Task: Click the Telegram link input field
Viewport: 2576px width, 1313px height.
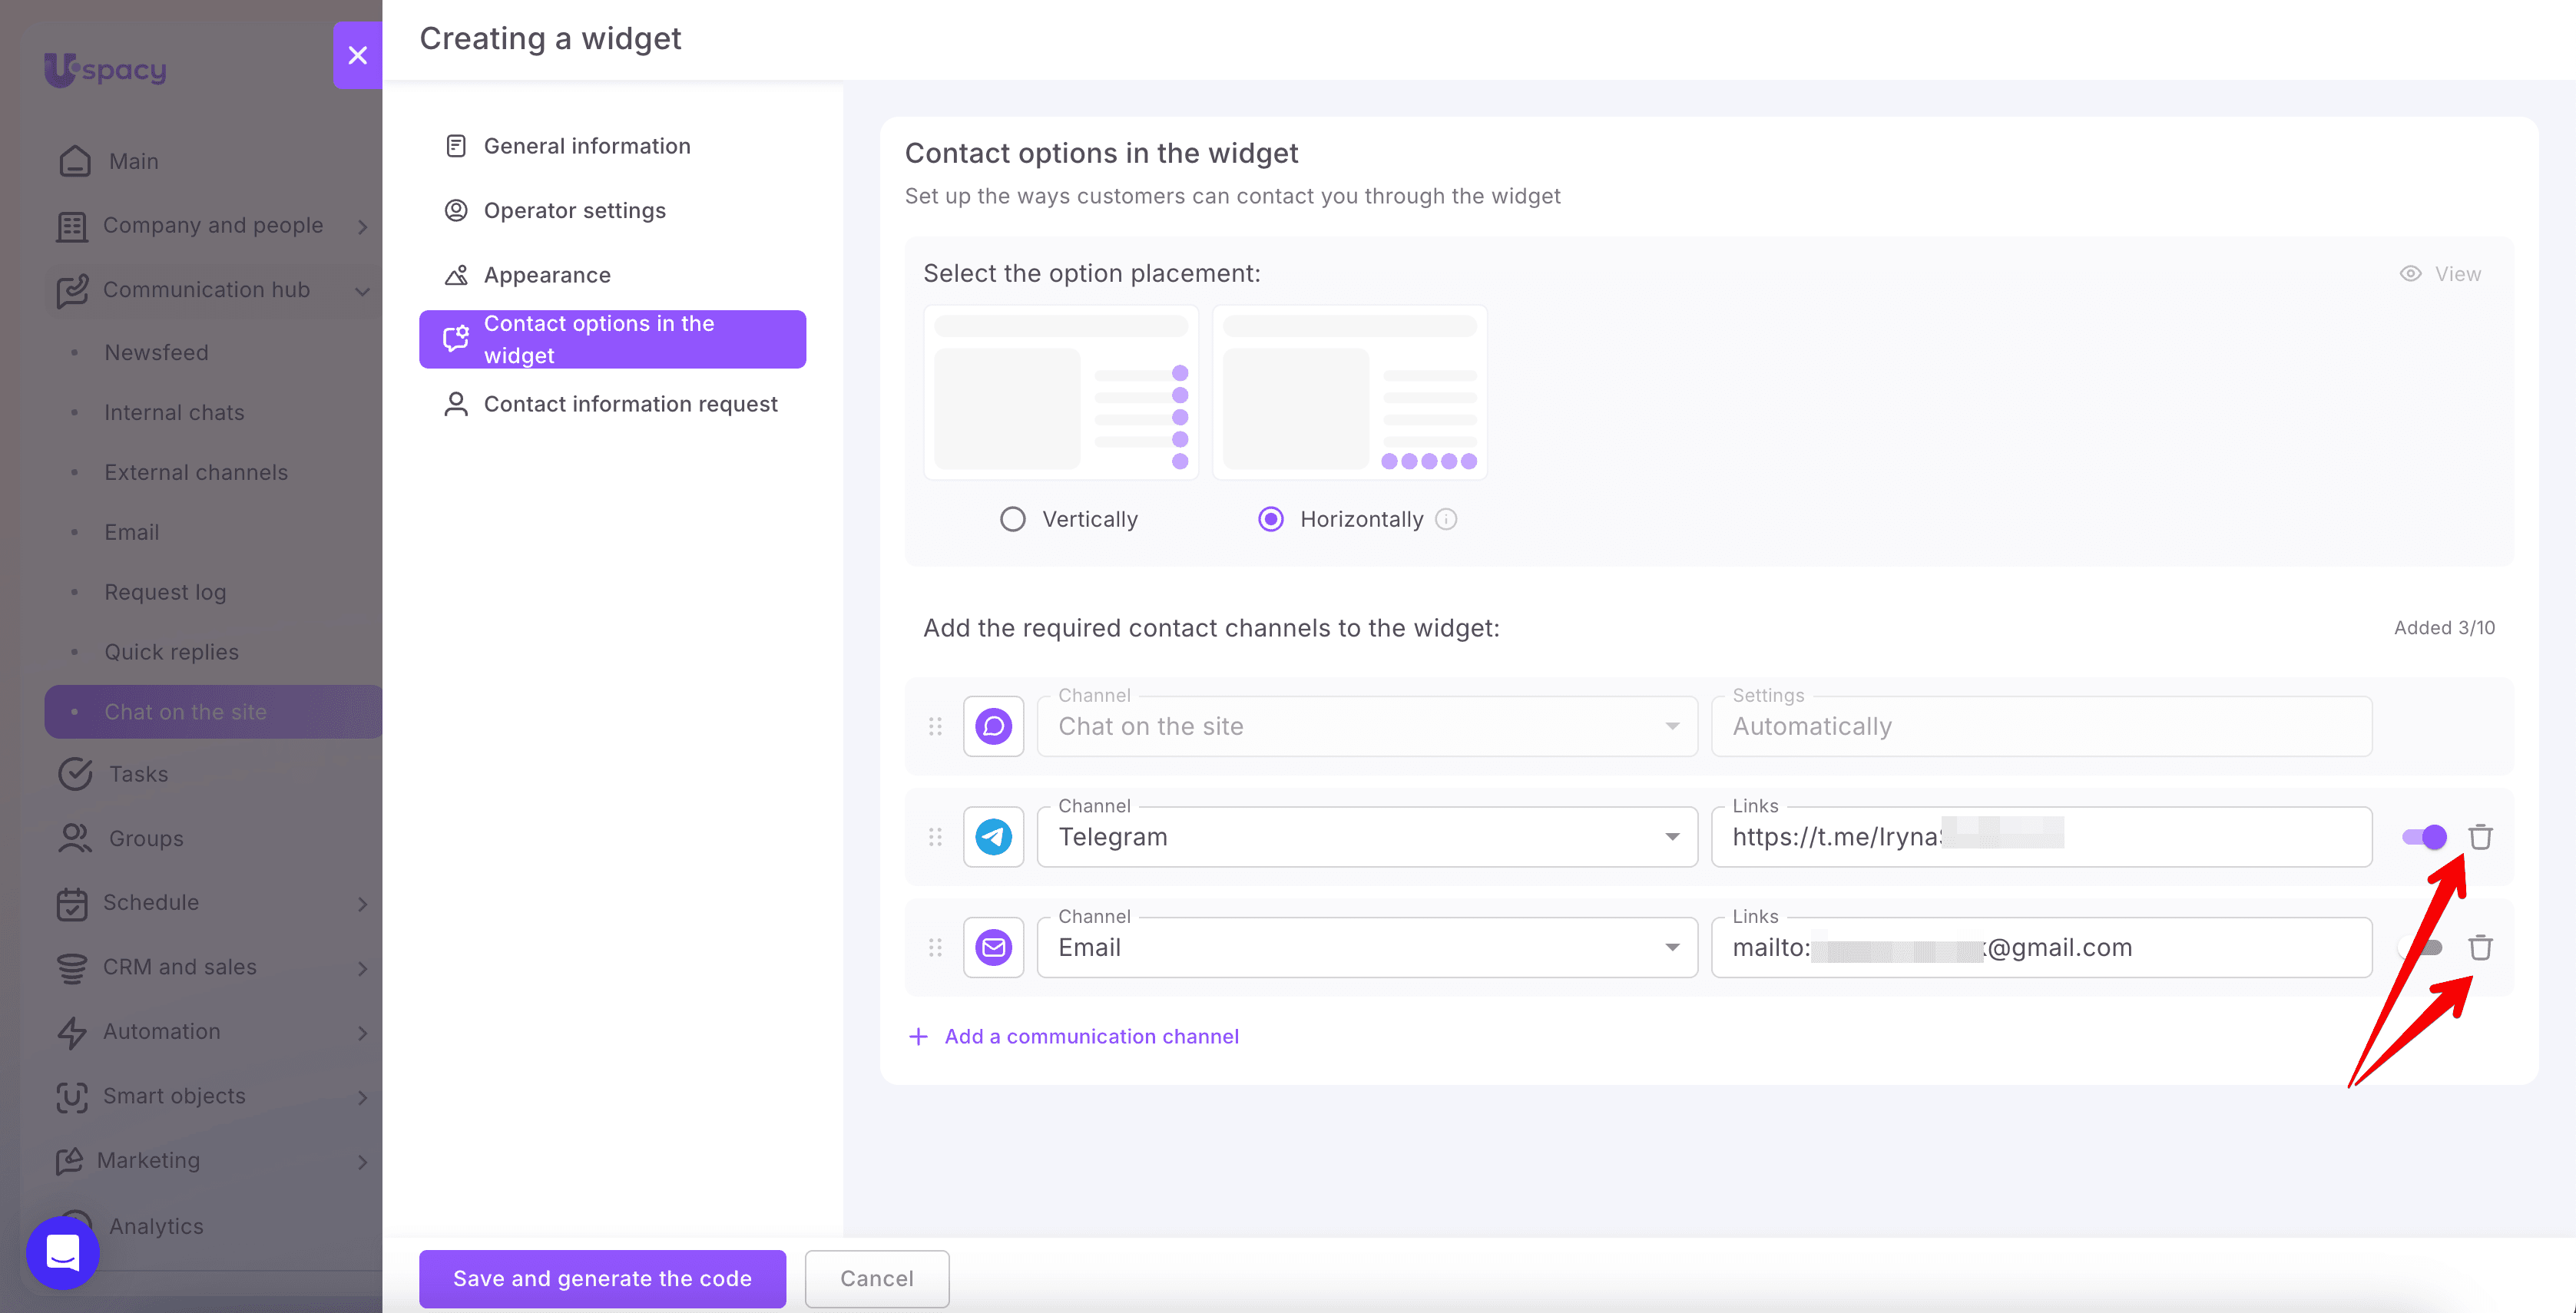Action: pyautogui.click(x=2041, y=837)
